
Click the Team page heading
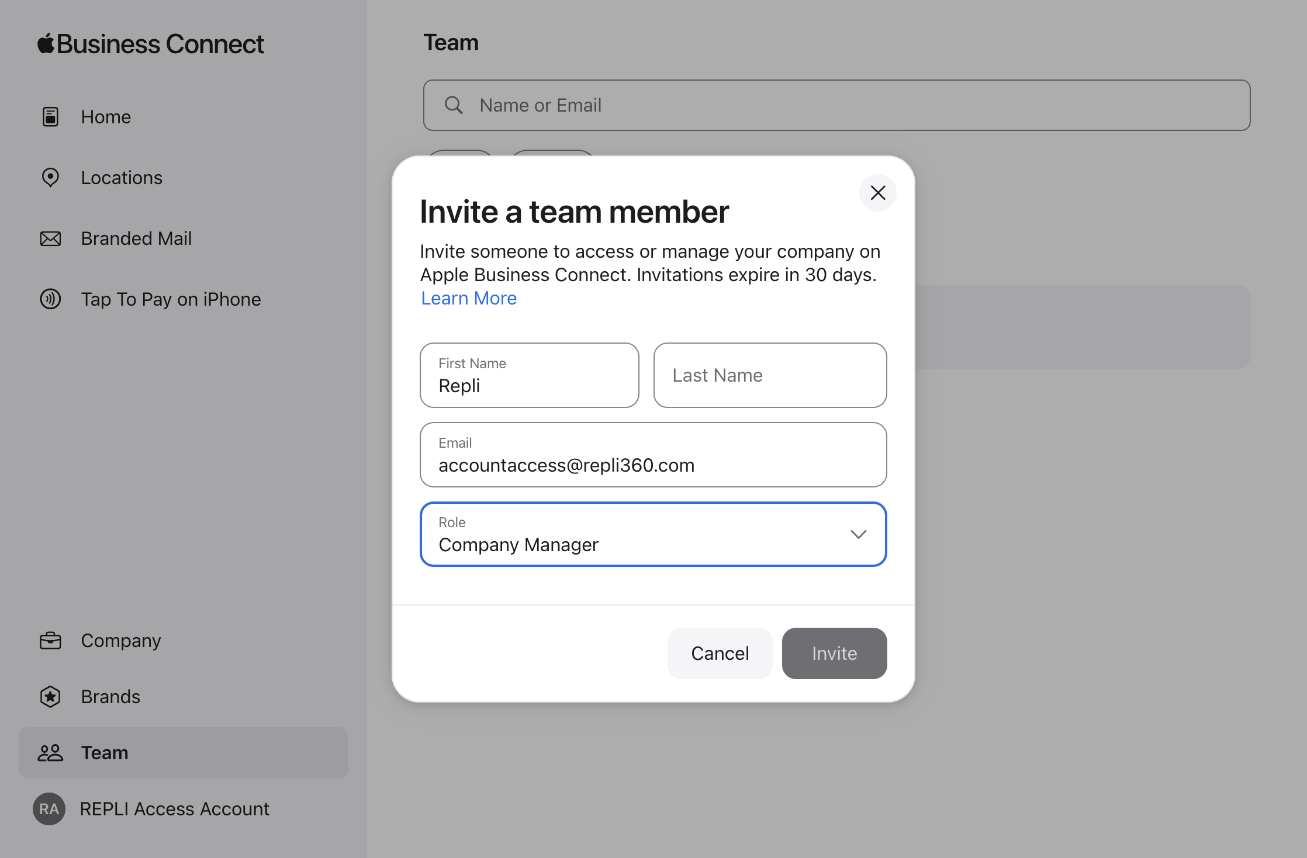click(x=451, y=43)
